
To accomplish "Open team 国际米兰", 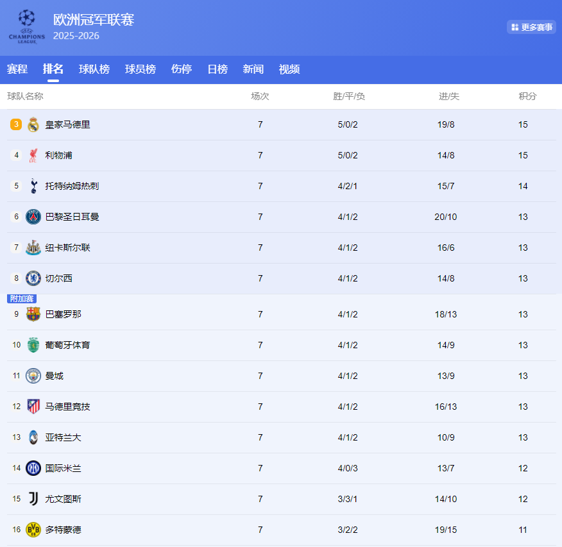I will coord(63,468).
